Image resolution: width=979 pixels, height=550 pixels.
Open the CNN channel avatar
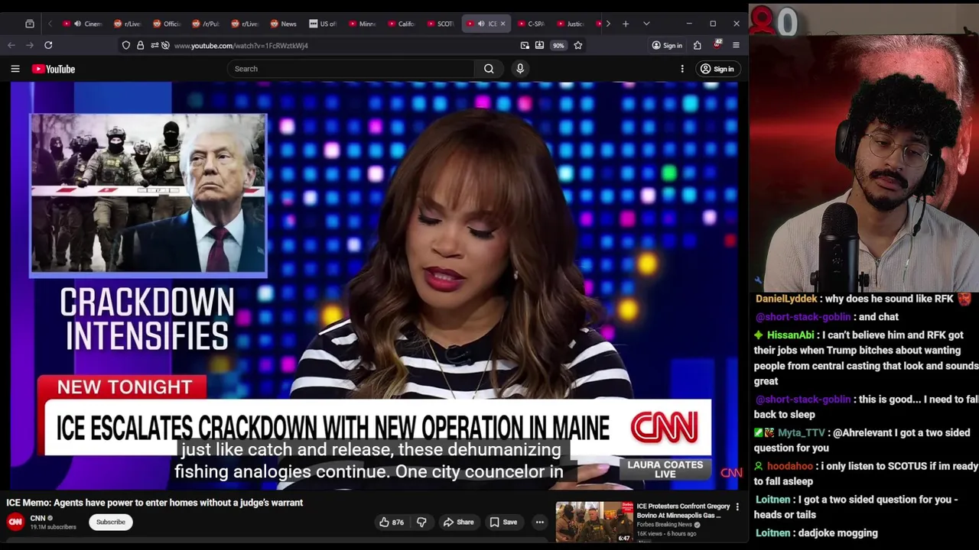15,522
